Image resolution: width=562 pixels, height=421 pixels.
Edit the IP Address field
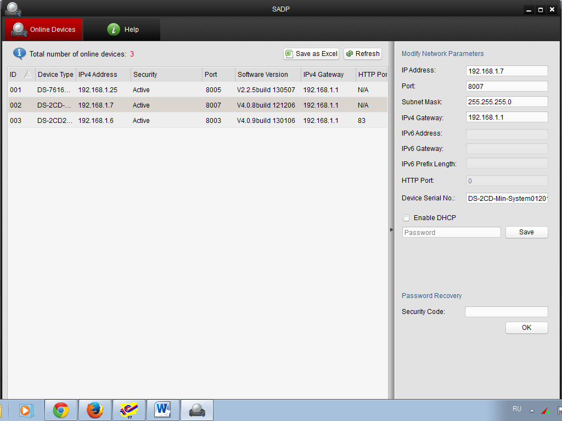pos(507,71)
